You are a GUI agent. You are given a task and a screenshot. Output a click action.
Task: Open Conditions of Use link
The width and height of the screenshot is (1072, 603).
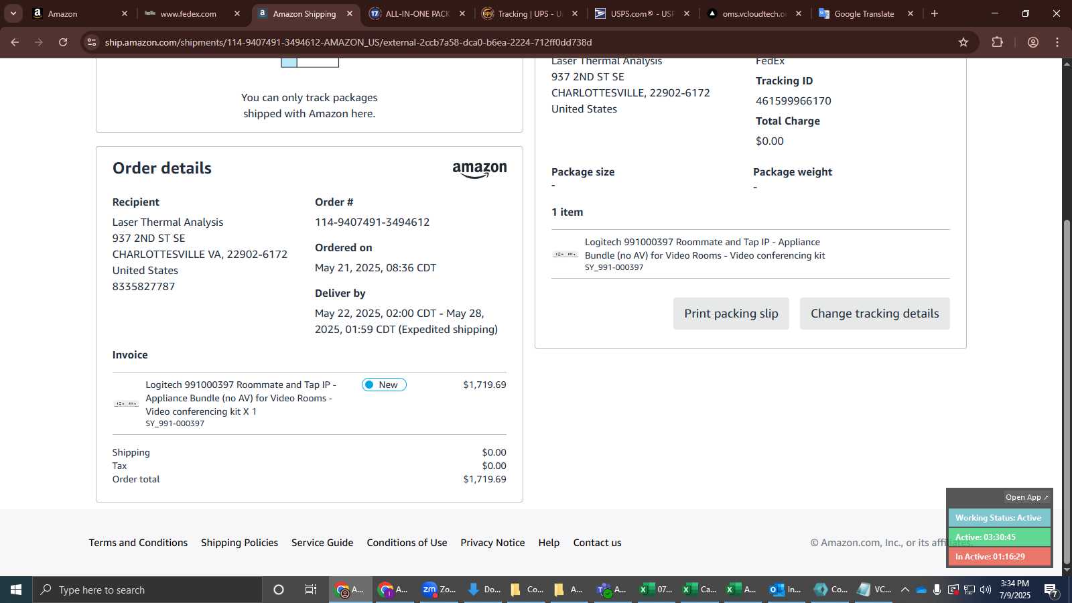click(407, 543)
